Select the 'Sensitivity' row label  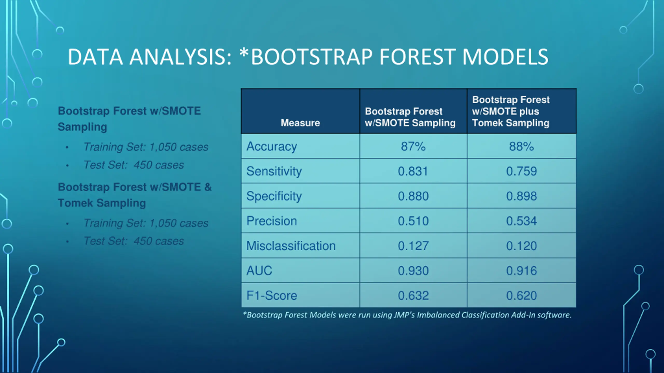pos(274,171)
